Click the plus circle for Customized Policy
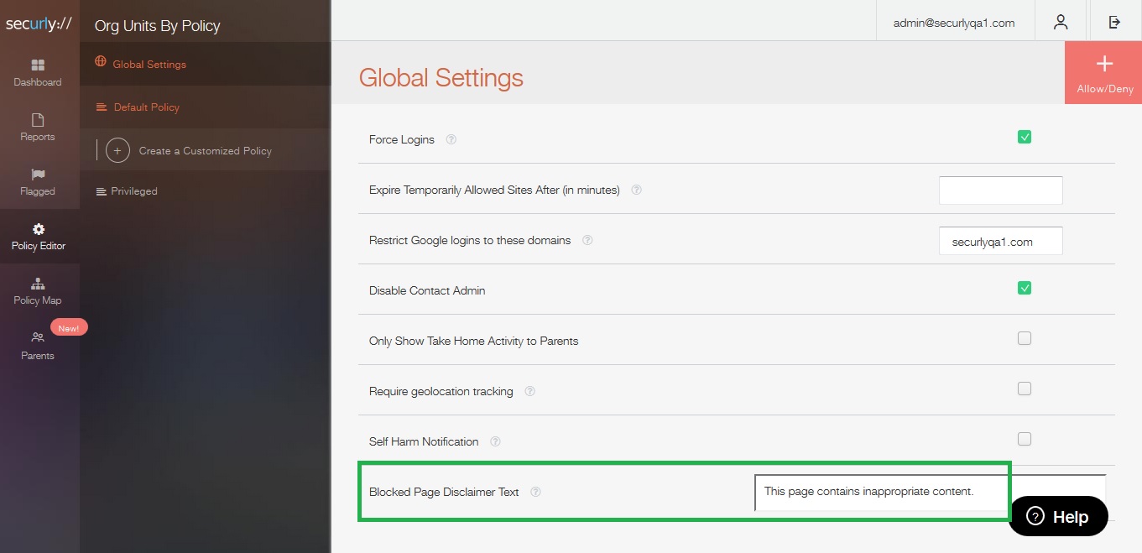The height and width of the screenshot is (553, 1142). pyautogui.click(x=117, y=151)
